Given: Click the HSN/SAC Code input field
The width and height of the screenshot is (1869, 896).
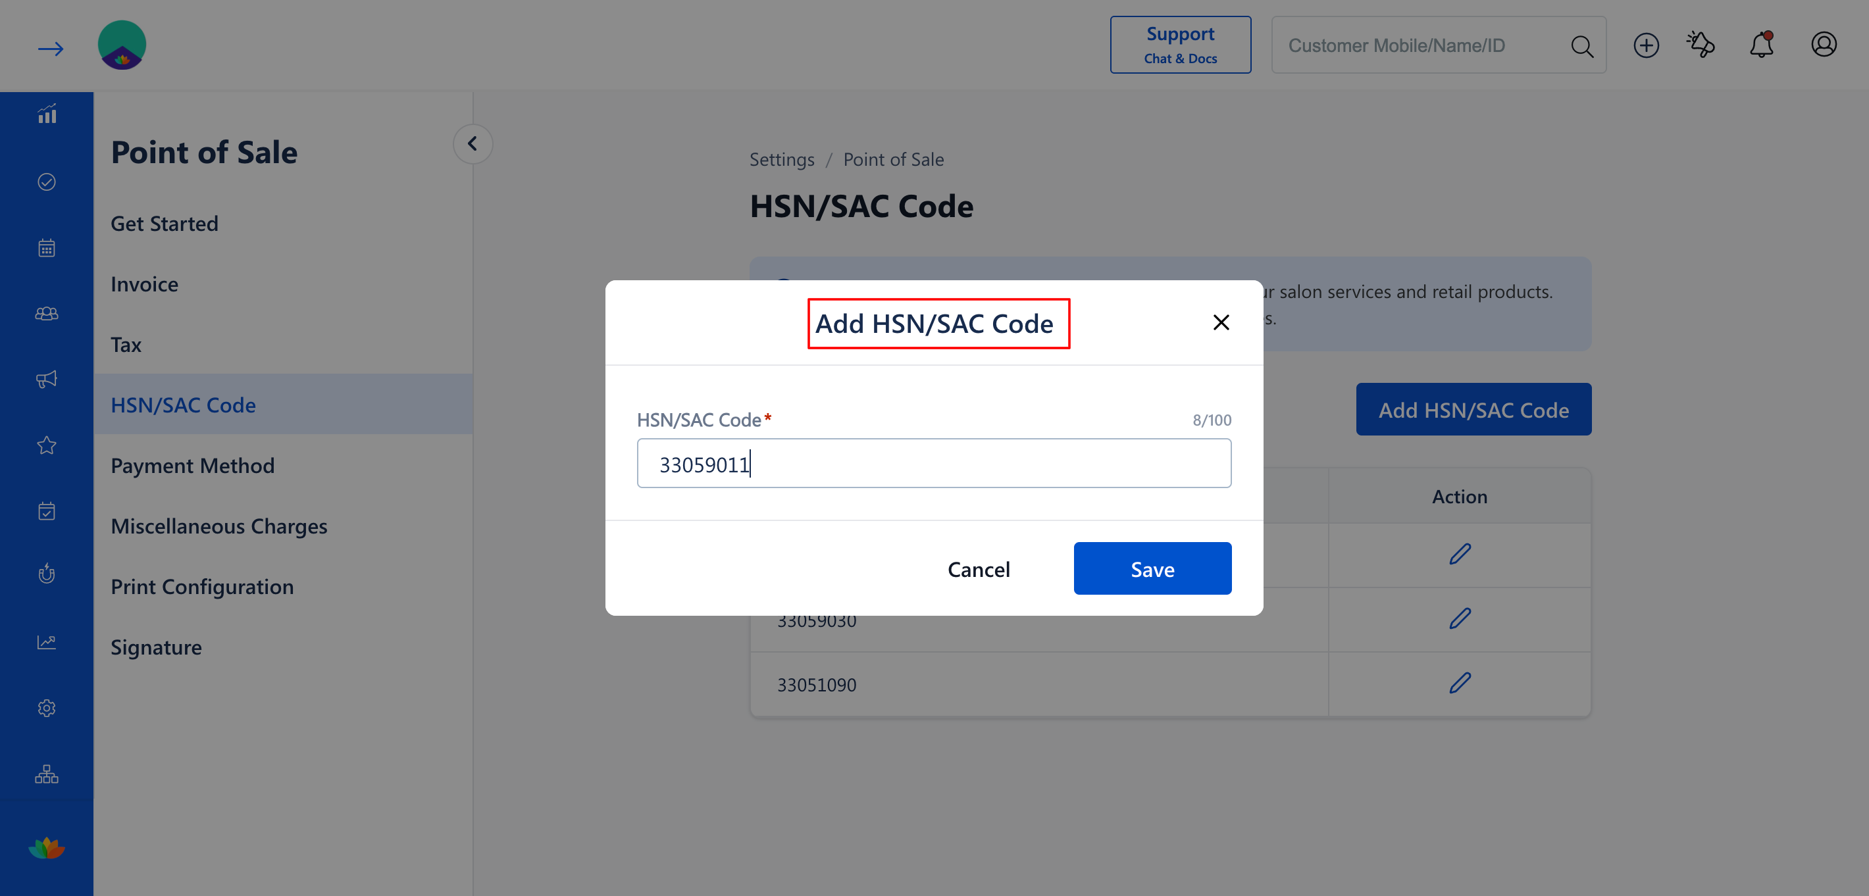Looking at the screenshot, I should coord(934,463).
